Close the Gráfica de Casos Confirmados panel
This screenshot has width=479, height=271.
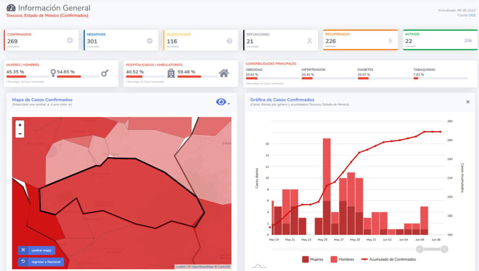click(468, 102)
